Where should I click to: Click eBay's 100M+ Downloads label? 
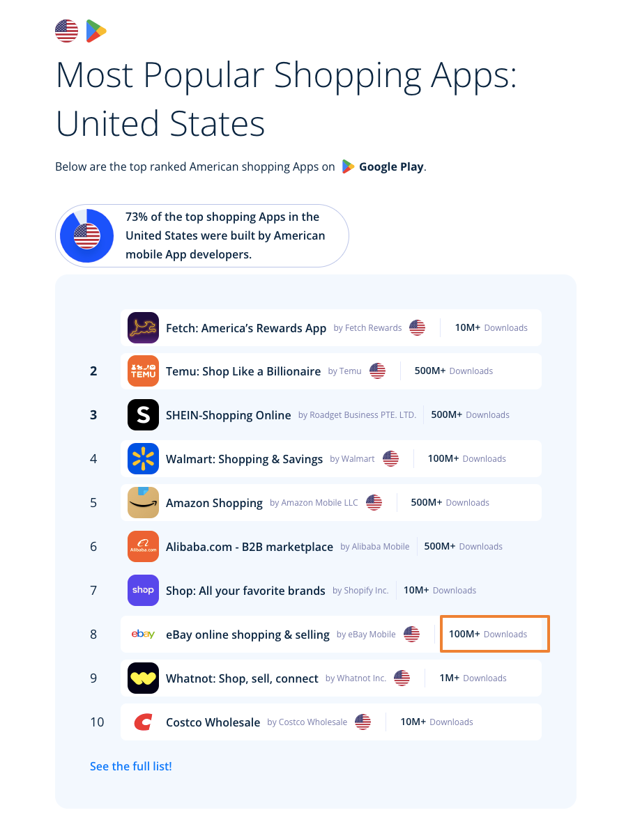point(488,635)
